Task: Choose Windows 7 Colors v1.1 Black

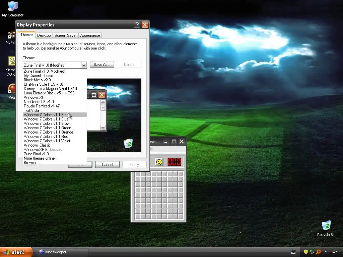Action: pos(55,115)
